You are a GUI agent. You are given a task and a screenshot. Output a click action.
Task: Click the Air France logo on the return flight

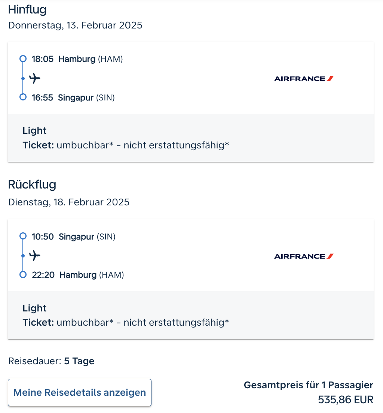coord(304,256)
